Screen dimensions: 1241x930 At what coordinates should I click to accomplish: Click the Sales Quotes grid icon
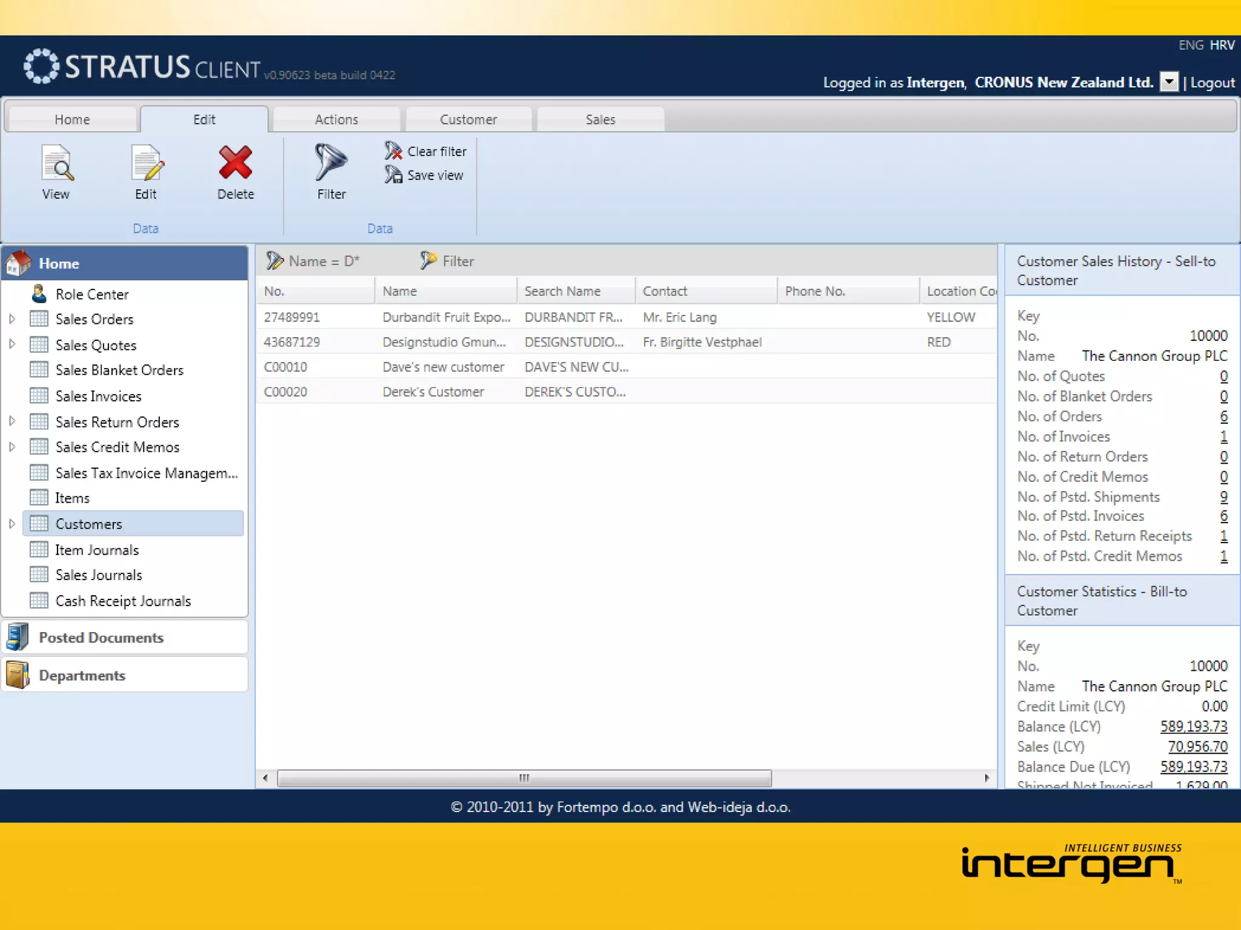click(x=39, y=345)
